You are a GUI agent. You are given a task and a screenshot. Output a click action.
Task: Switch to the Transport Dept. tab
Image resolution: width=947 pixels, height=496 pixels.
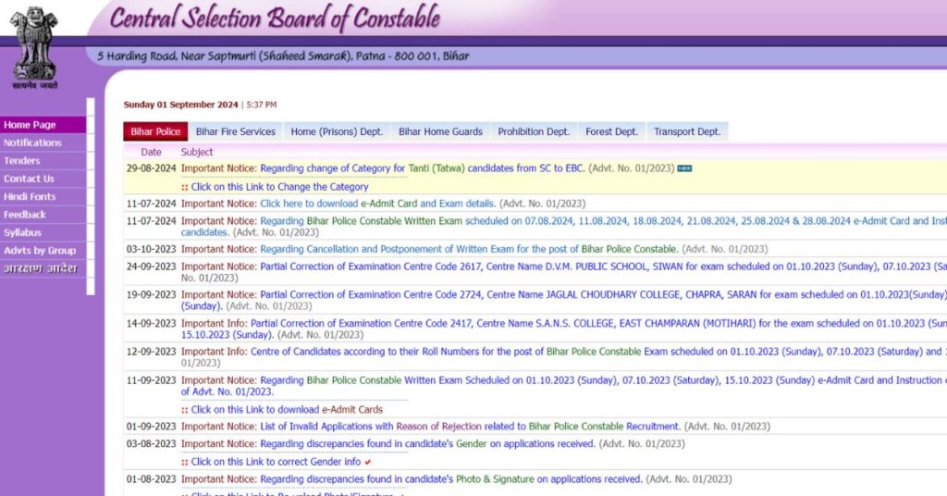(687, 131)
